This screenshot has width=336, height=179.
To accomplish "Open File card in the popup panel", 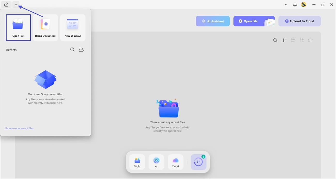I will point(18,28).
